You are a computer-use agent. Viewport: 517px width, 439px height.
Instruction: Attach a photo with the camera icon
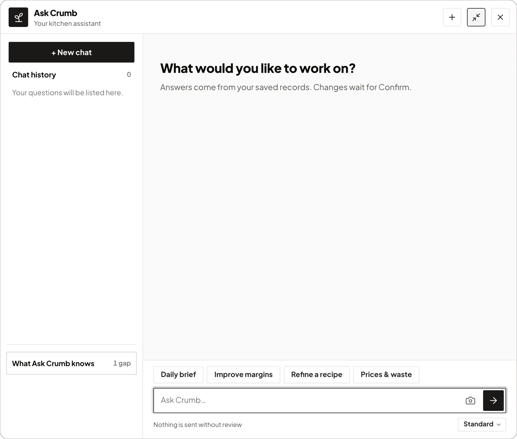pyautogui.click(x=470, y=401)
